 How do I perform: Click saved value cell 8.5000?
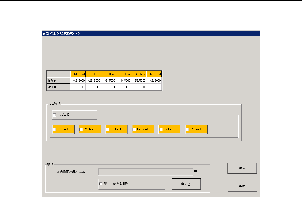[124, 80]
